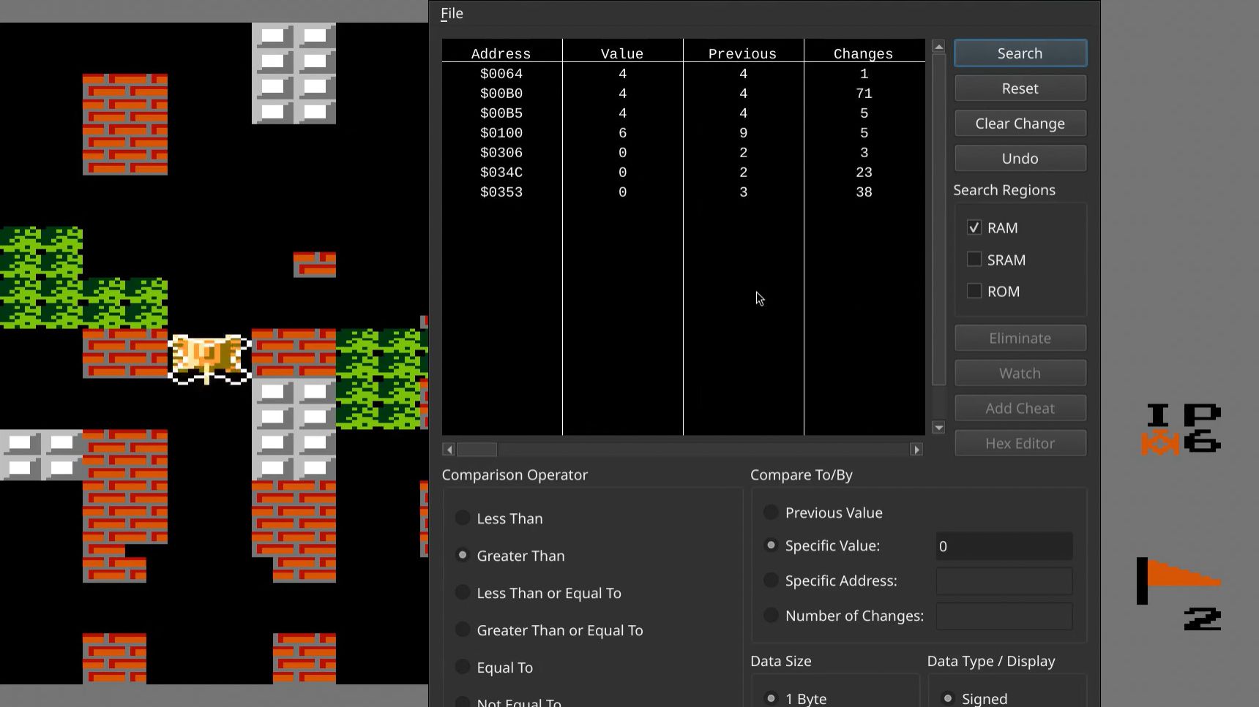Select Signed data type
Viewport: 1259px width, 707px height.
point(948,699)
